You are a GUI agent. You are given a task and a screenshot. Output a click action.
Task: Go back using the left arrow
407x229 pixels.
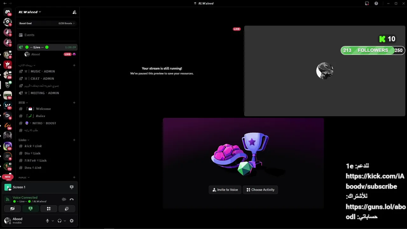(x=5, y=3)
